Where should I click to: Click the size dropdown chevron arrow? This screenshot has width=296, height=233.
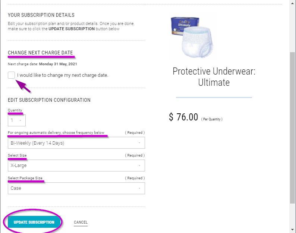(x=139, y=166)
